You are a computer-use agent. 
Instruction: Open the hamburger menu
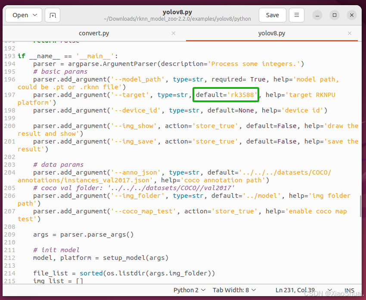[297, 15]
